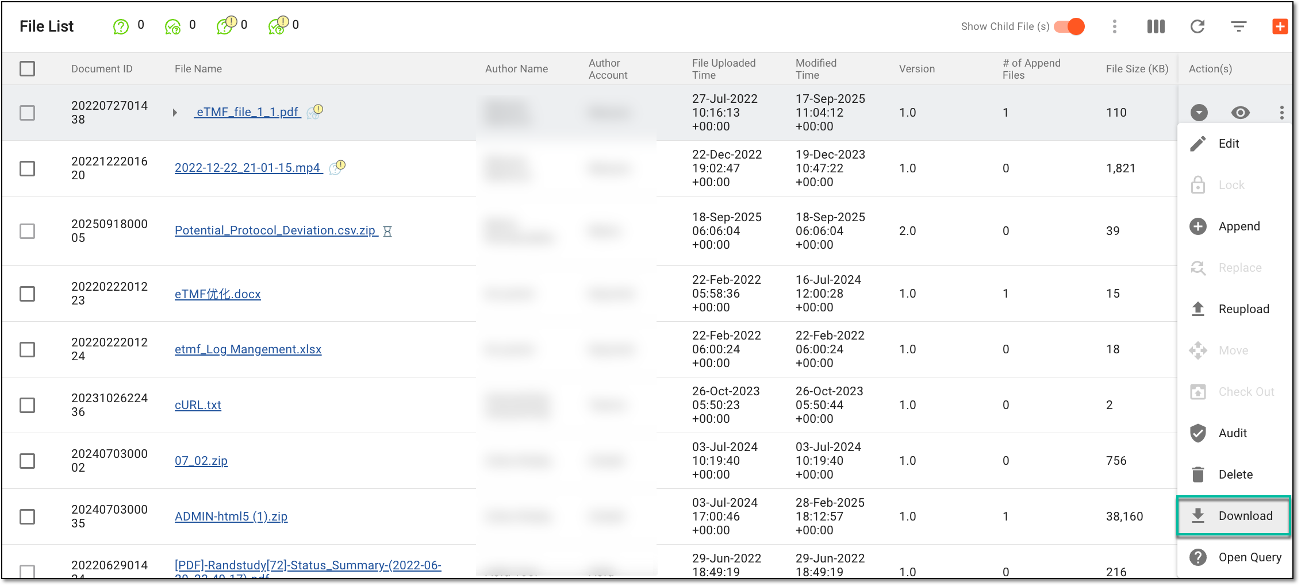
Task: Select checkbox for etmf_Log Mangement.xlsx row
Action: point(27,349)
